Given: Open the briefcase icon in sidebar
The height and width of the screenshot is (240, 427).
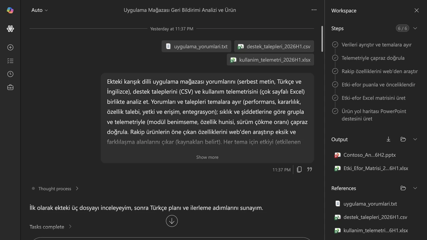Looking at the screenshot, I should click(x=10, y=87).
